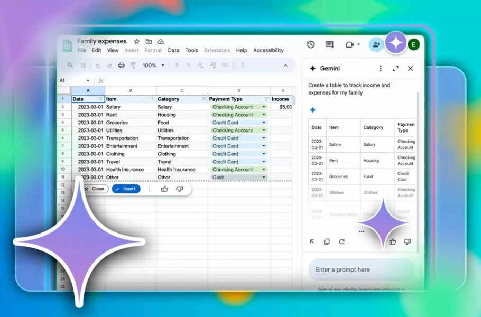Image resolution: width=481 pixels, height=317 pixels.
Task: Open the Help menu
Action: point(242,50)
